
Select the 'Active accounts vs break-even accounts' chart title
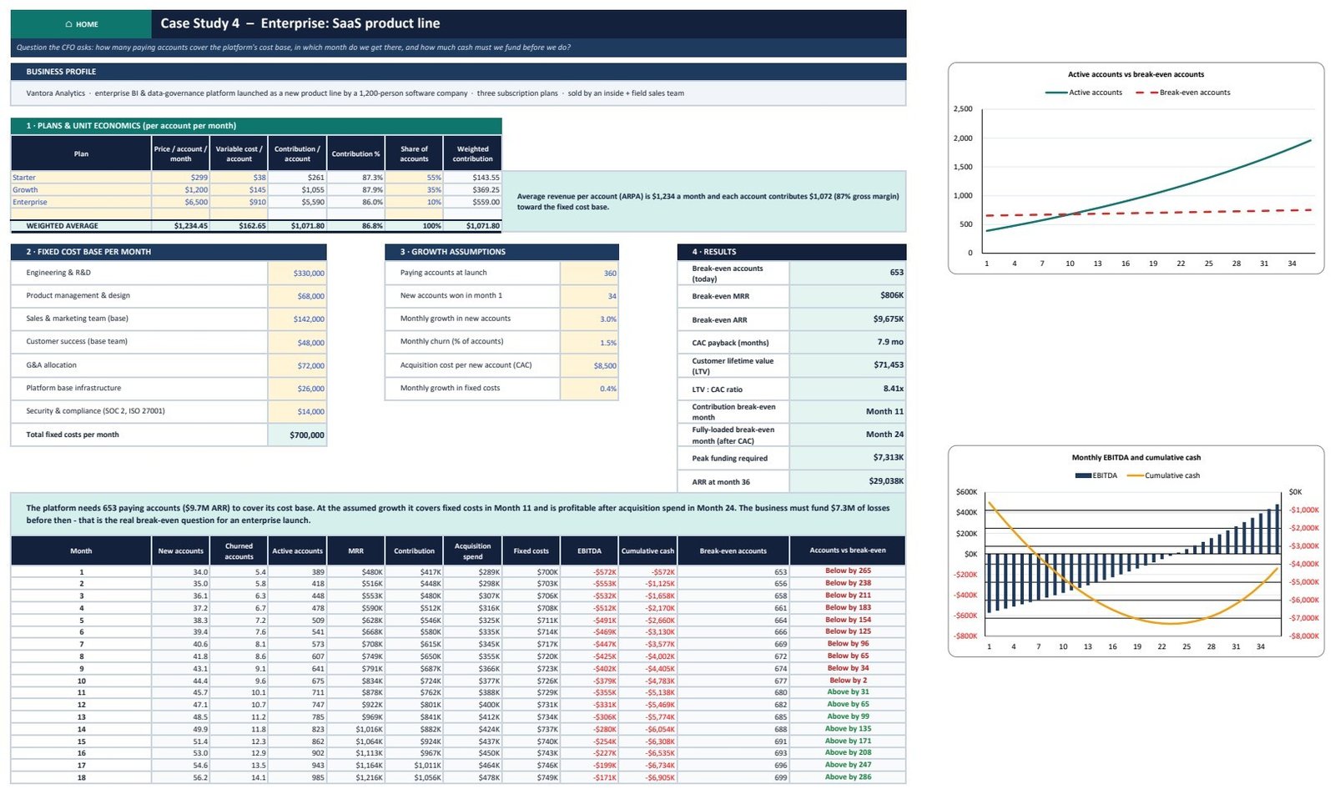1136,74
